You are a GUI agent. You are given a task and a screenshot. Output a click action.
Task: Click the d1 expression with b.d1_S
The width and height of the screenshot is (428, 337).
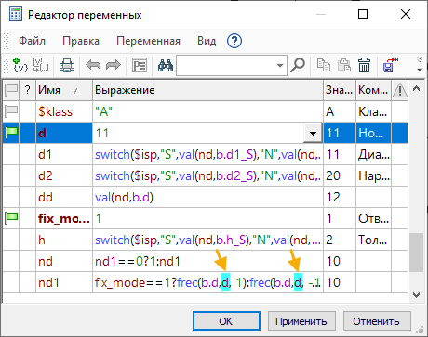[207, 154]
